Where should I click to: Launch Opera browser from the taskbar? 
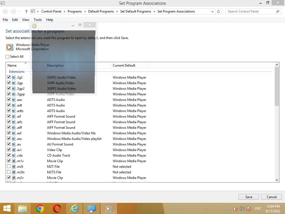coord(57,208)
